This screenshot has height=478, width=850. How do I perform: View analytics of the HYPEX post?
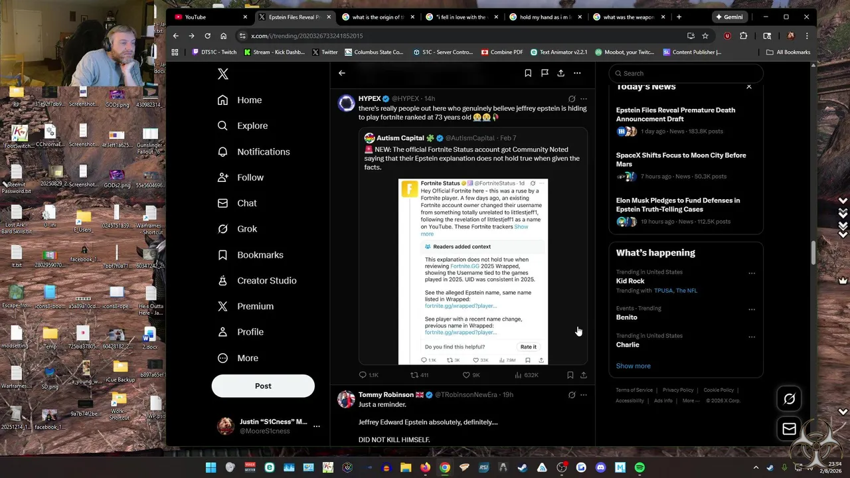coord(526,375)
